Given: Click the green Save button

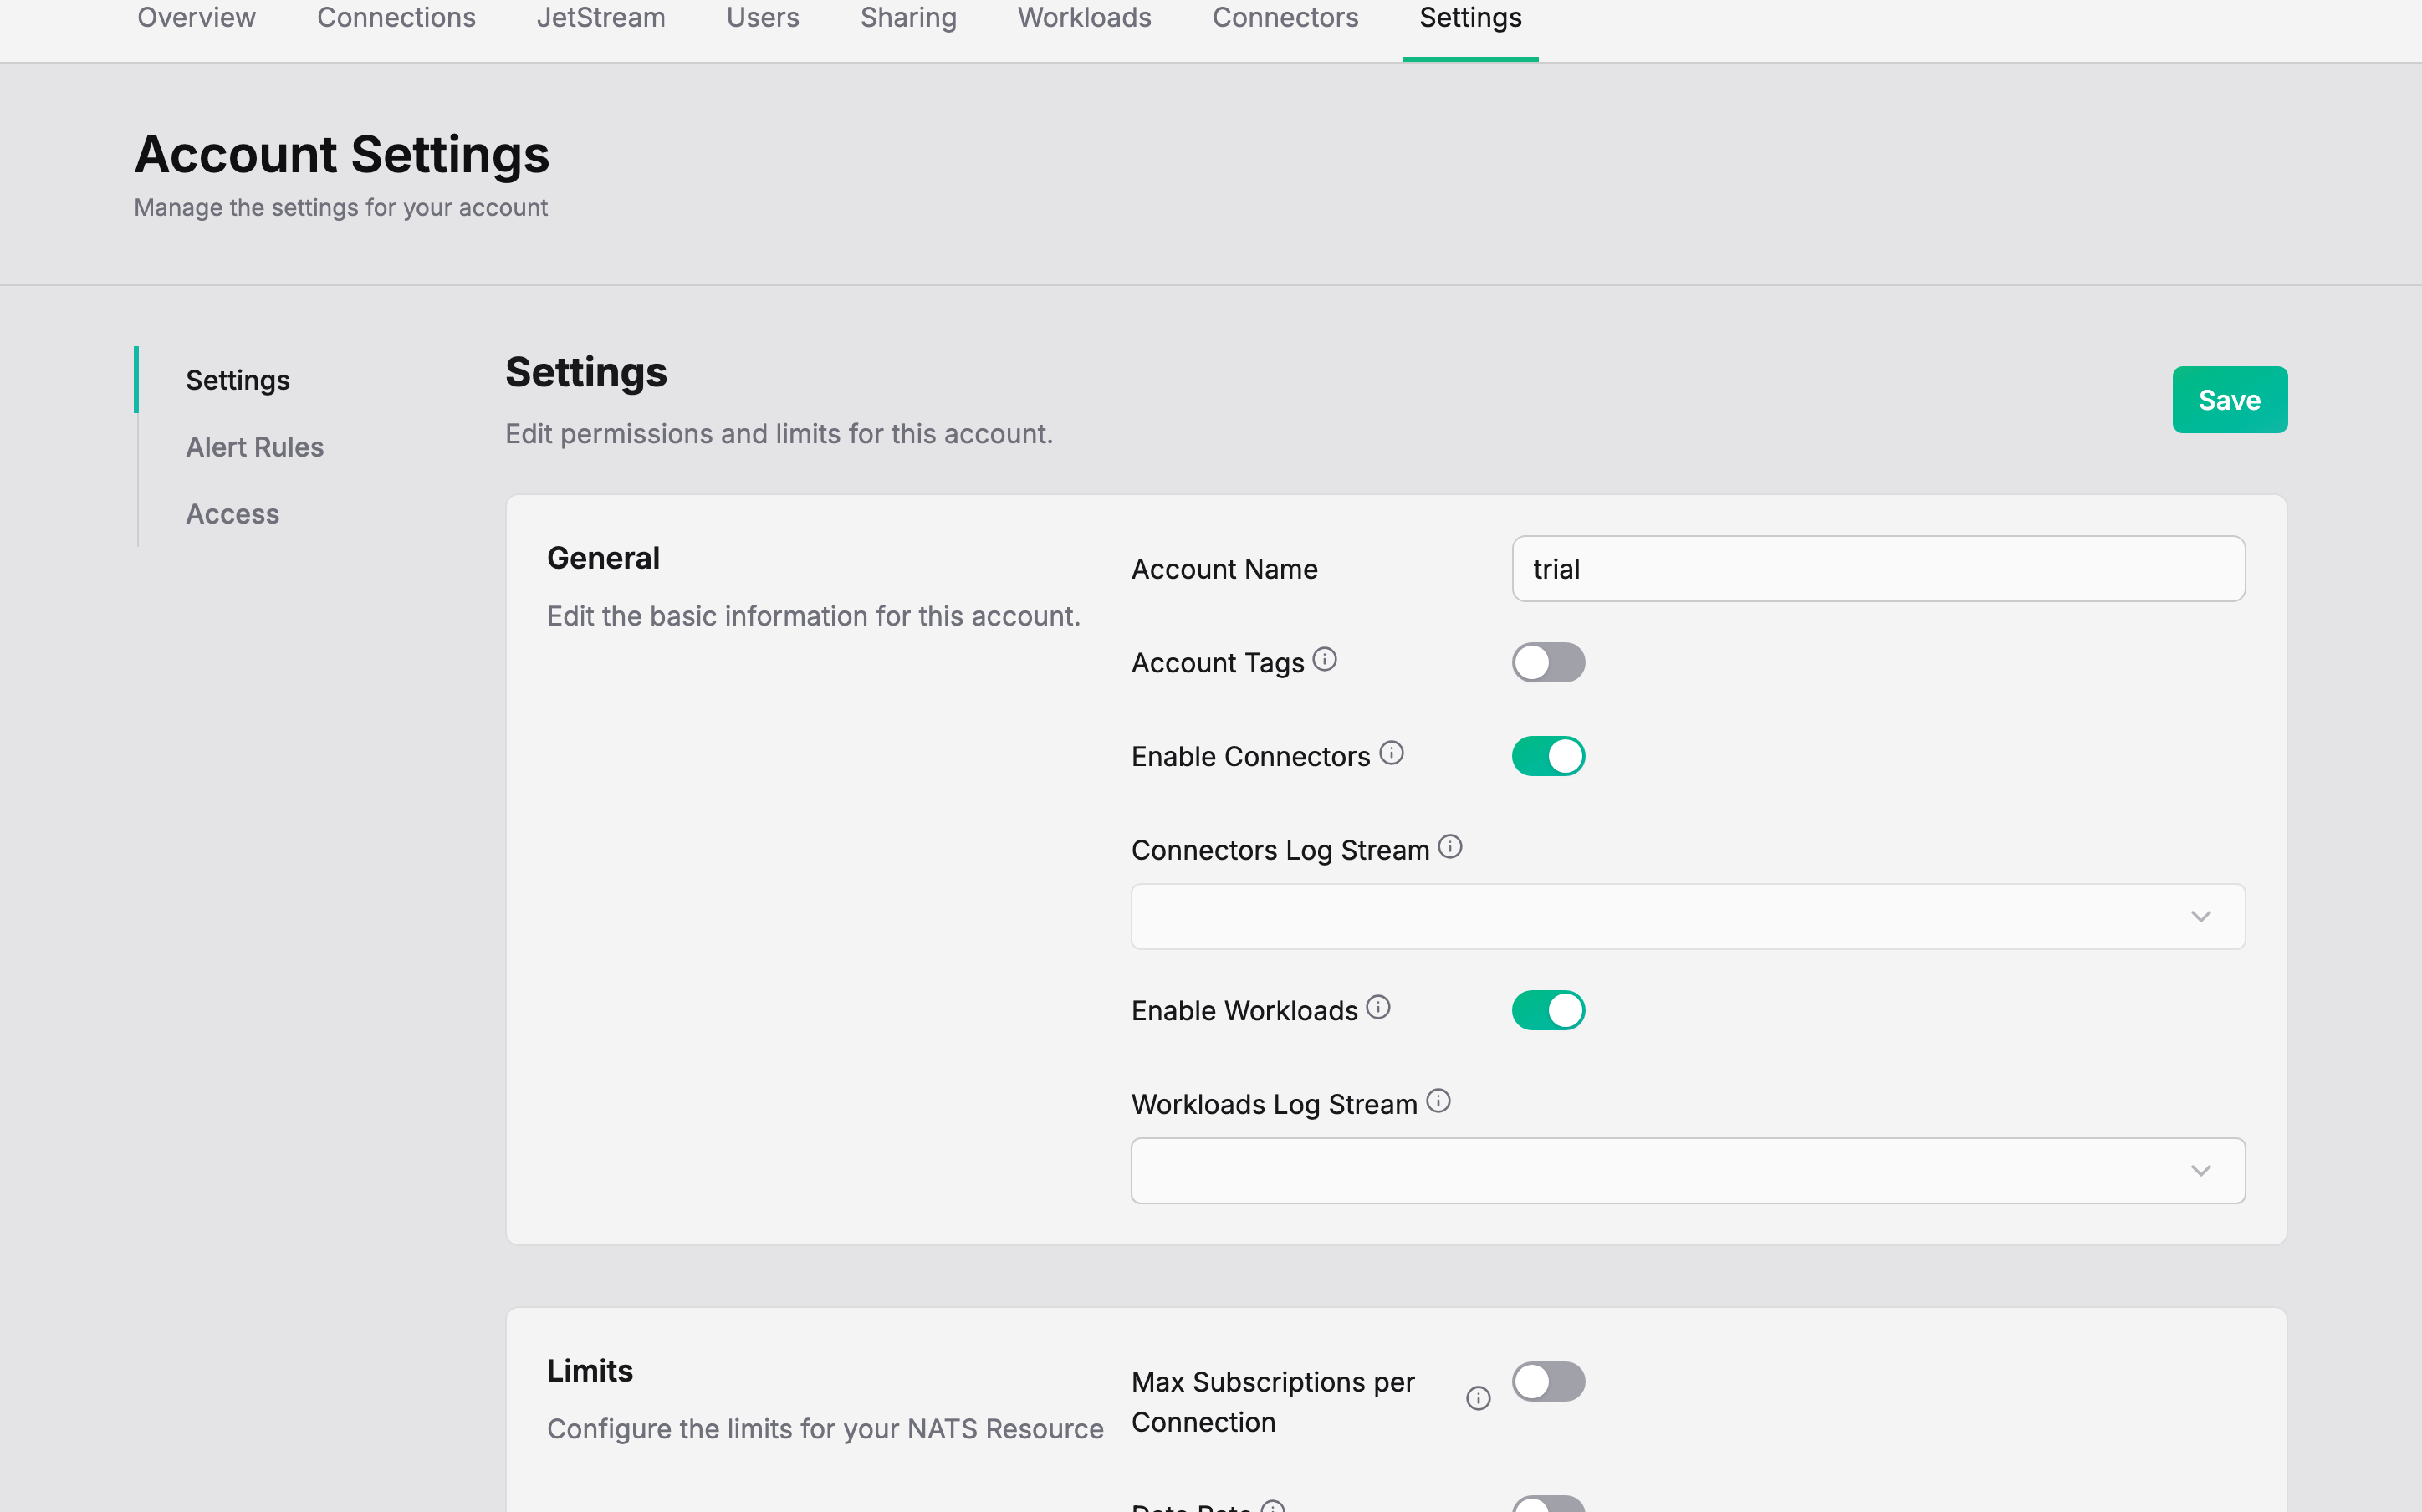Looking at the screenshot, I should [x=2229, y=400].
